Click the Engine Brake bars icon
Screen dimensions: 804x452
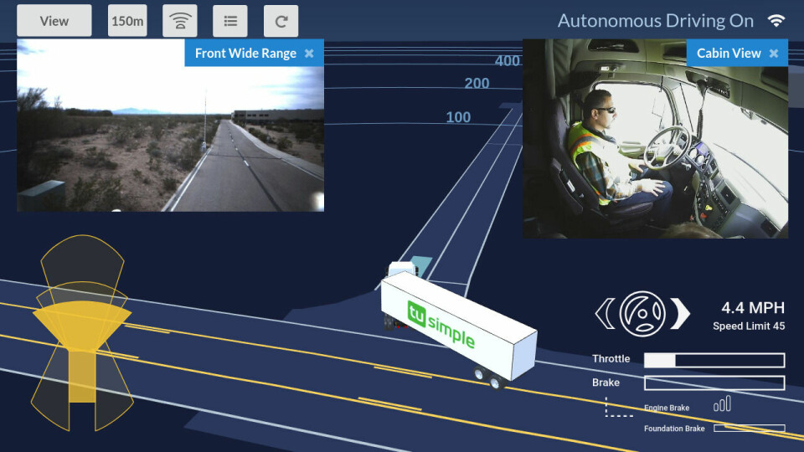(x=722, y=405)
